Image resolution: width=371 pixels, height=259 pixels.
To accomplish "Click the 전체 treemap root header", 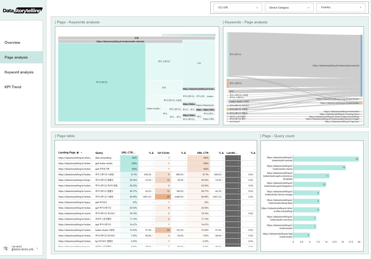I will [x=137, y=38].
